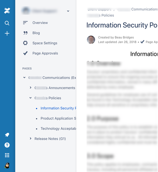This screenshot has width=158, height=172.
Task: Click the Information Security Po page title
Action: tap(122, 25)
